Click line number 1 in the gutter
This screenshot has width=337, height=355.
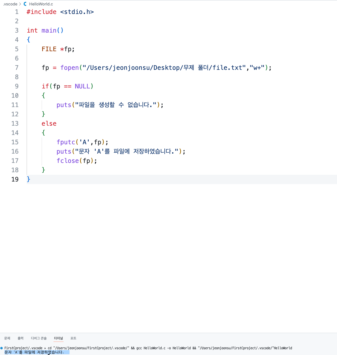click(17, 12)
